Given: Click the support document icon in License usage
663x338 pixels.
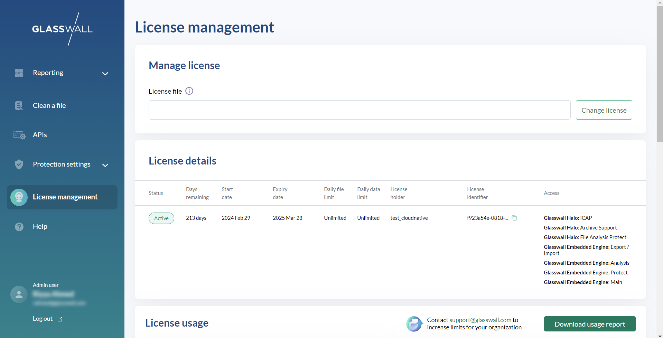Looking at the screenshot, I should pos(414,324).
